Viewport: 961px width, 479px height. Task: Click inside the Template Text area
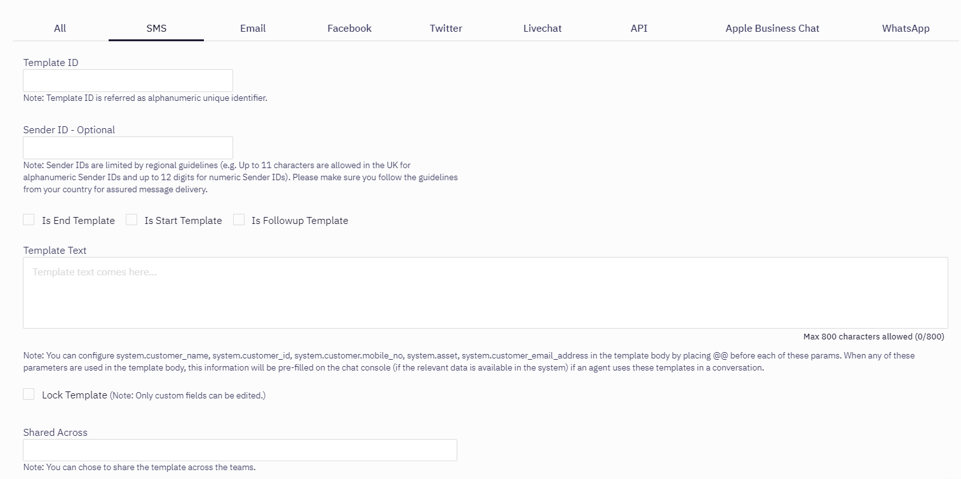coord(485,292)
